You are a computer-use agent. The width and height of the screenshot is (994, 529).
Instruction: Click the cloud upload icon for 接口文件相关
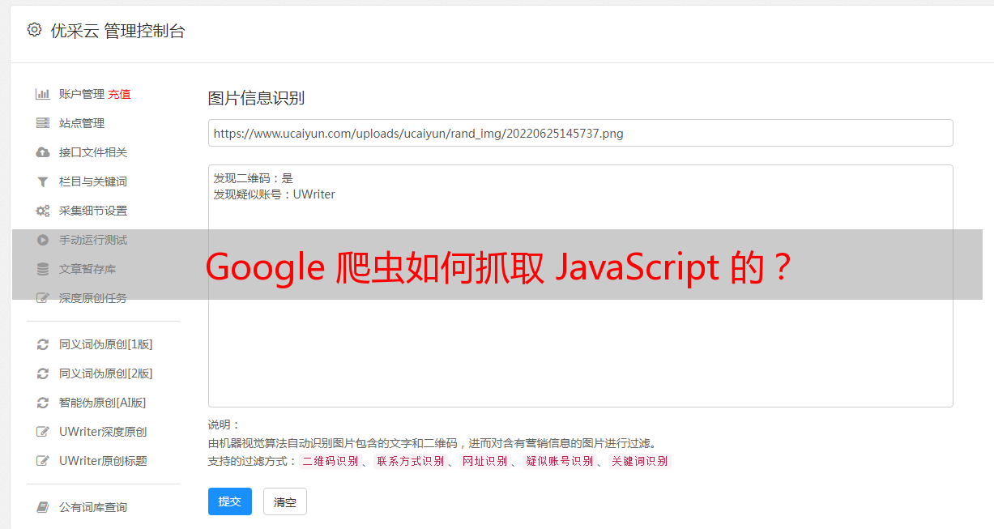(x=43, y=152)
